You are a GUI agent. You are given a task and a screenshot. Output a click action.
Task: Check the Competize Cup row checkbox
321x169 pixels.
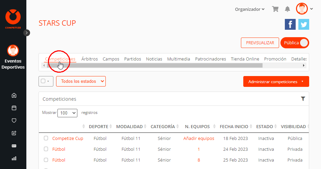pos(46,138)
